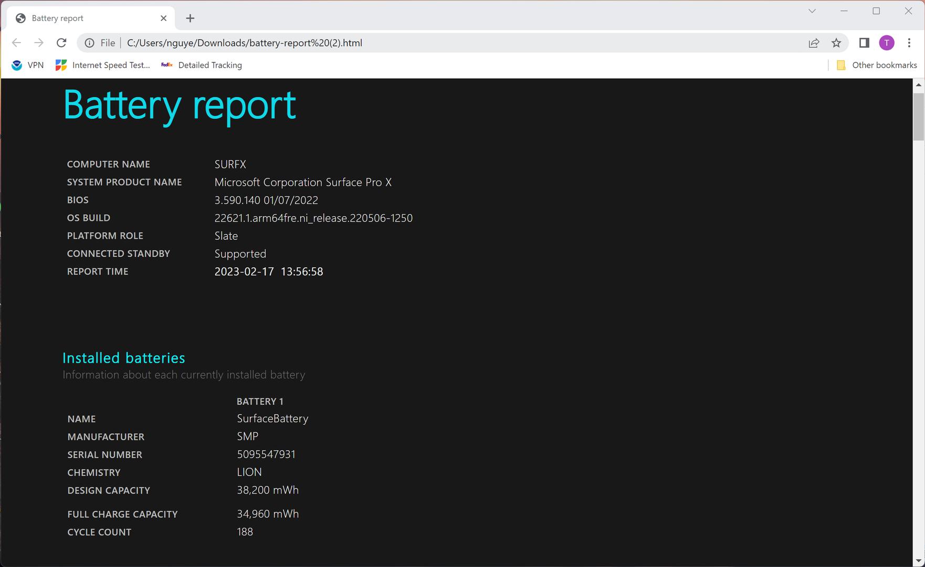Click connected standby value Supported
Viewport: 925px width, 567px height.
(x=240, y=254)
